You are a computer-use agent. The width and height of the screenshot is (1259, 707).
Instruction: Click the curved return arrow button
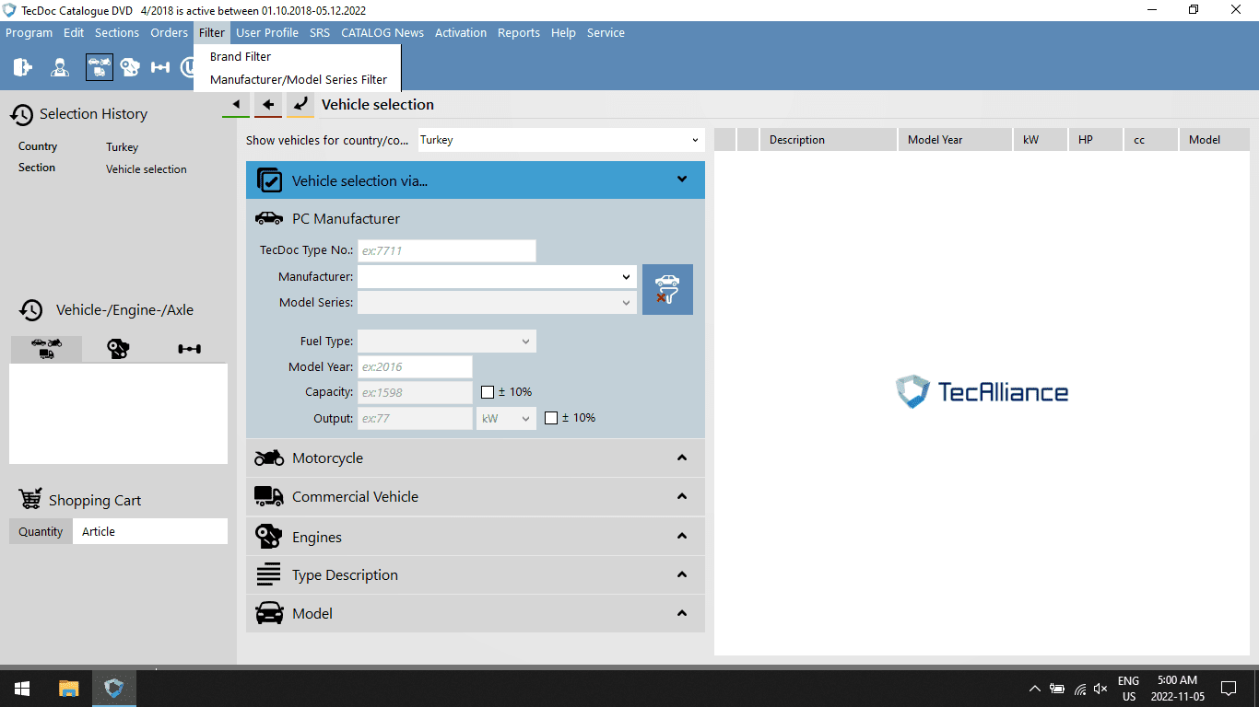pyautogui.click(x=300, y=104)
